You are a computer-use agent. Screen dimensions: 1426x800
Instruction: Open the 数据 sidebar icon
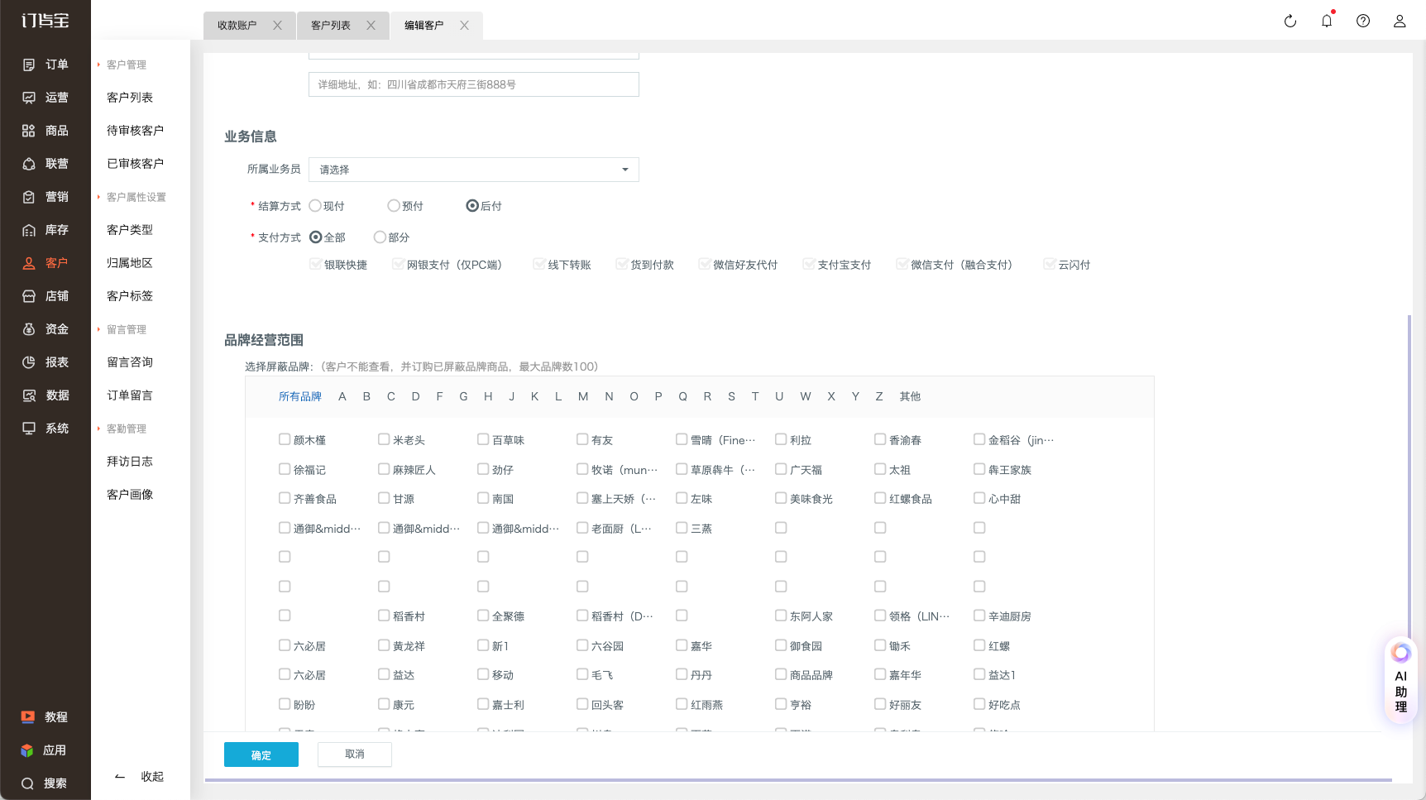tap(29, 395)
